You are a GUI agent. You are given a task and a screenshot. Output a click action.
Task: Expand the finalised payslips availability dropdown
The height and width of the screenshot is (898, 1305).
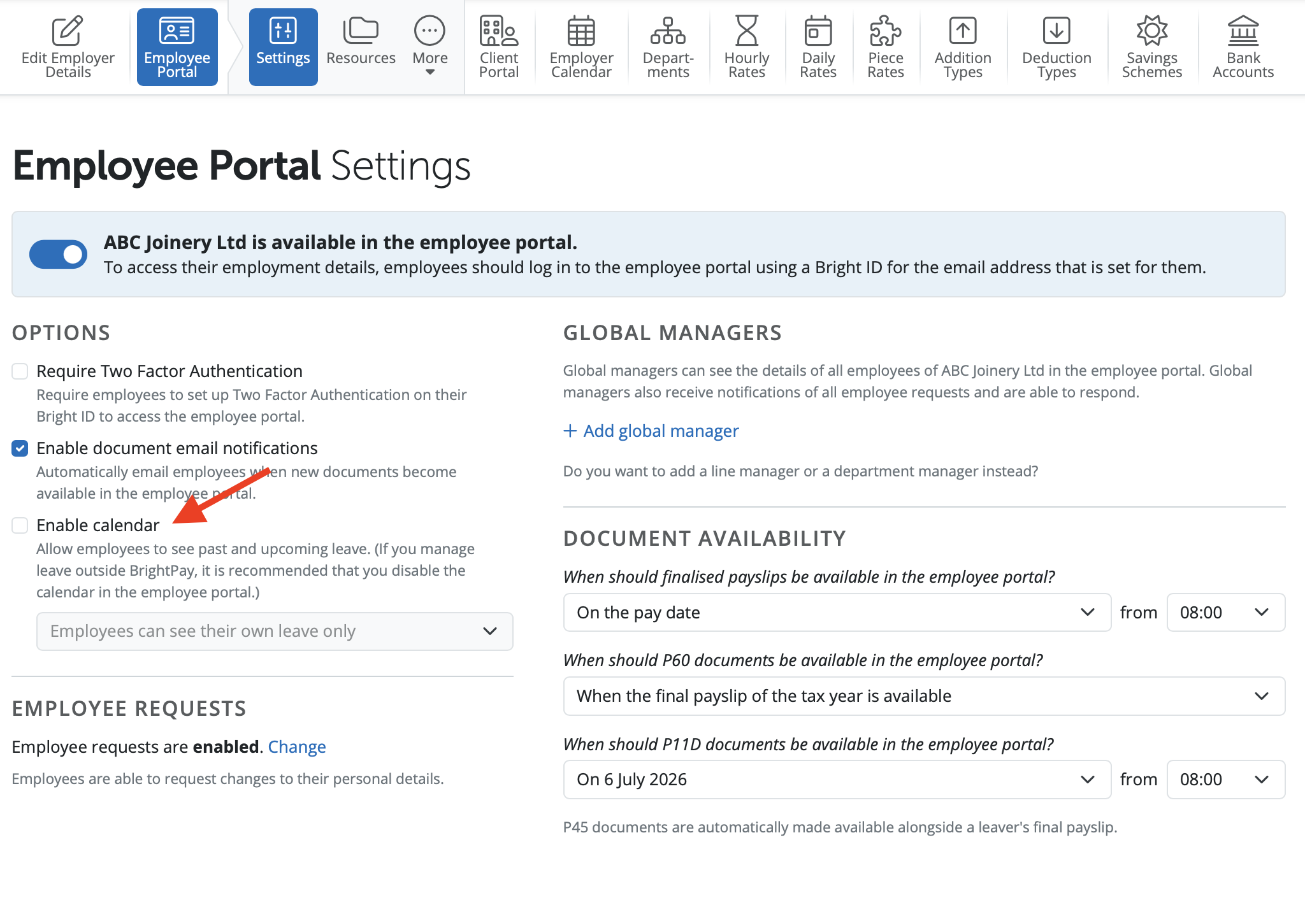(x=837, y=613)
